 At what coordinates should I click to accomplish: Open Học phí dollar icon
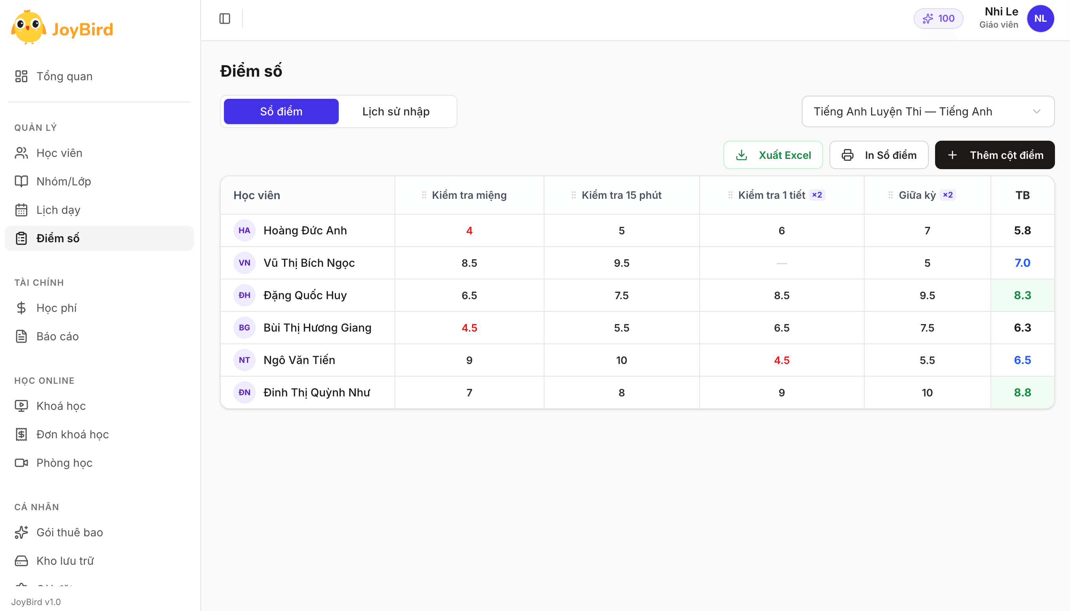tap(21, 308)
